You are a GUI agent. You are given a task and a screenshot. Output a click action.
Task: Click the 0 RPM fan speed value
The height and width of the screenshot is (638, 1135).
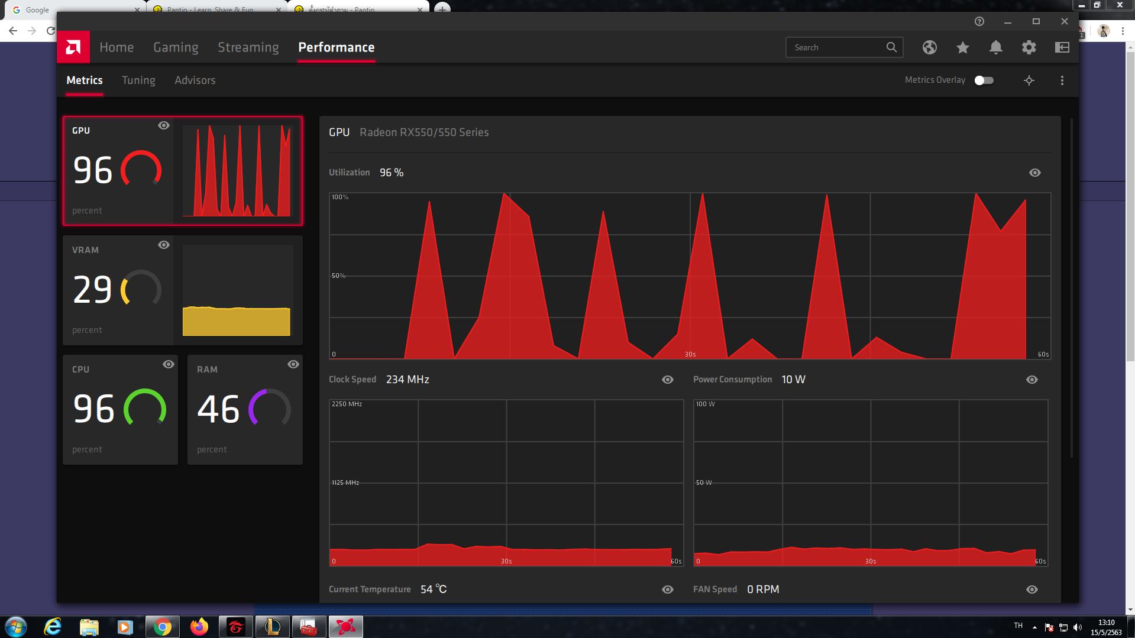pos(763,590)
